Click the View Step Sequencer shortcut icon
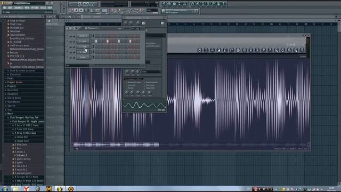 click(169, 4)
